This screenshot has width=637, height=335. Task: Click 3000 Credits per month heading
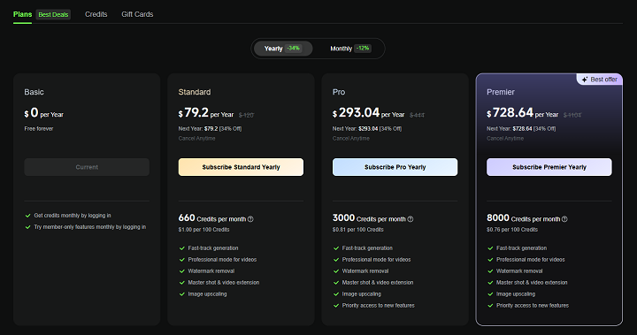[x=369, y=218]
